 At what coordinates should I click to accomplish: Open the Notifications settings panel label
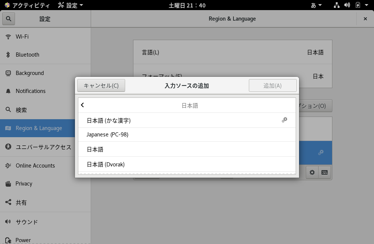30,91
